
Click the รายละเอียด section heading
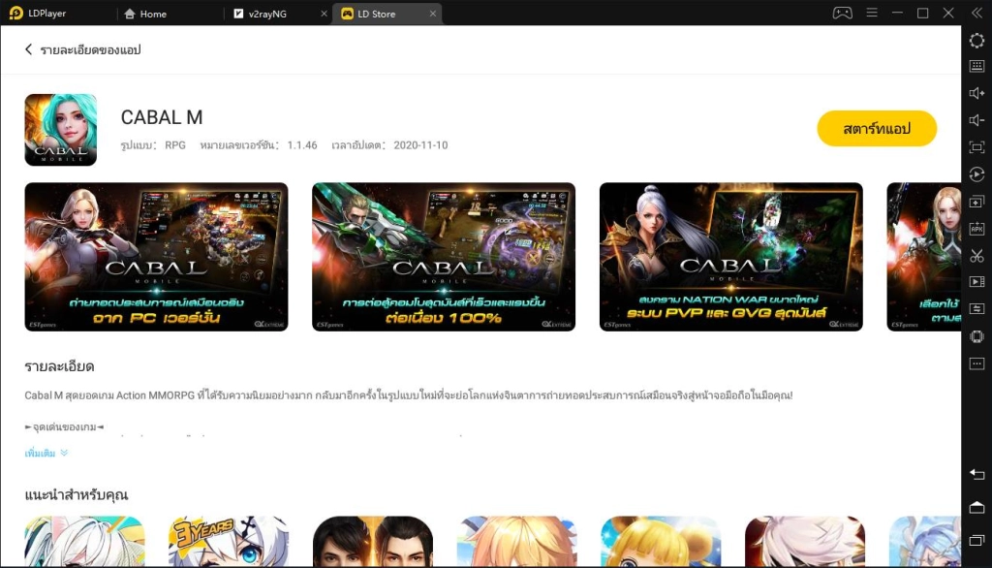(59, 366)
